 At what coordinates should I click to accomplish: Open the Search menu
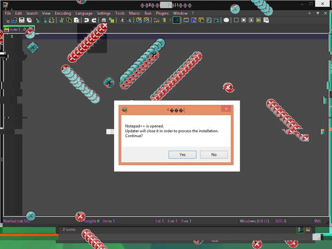[x=32, y=13]
